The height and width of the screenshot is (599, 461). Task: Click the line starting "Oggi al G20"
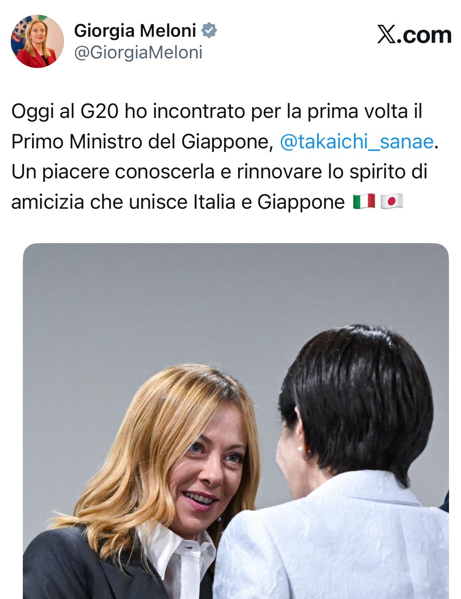(216, 111)
